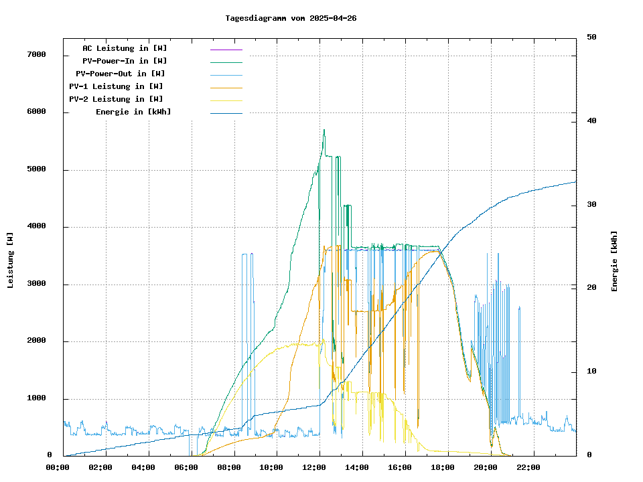Click the 7000 value on the power axis
Screen dimensions: 643x482
point(36,55)
